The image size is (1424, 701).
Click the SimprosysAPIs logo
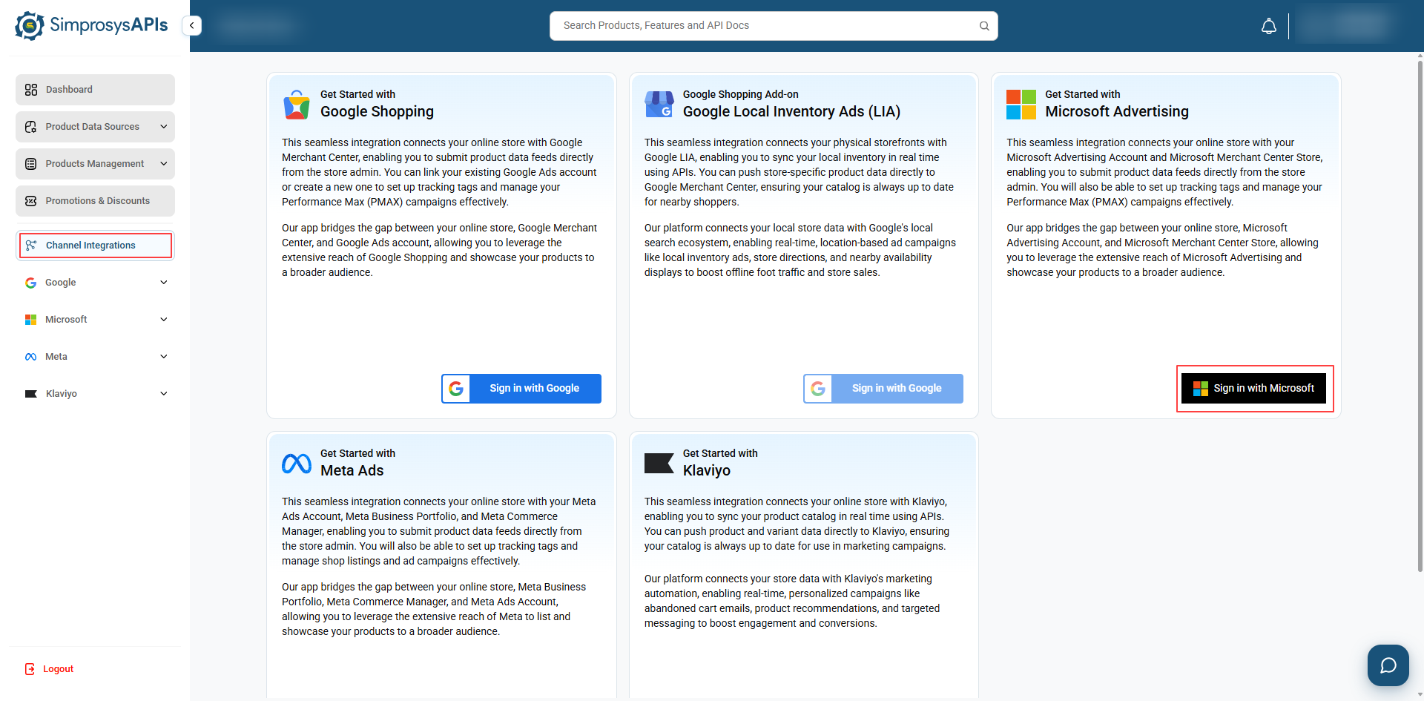point(91,25)
